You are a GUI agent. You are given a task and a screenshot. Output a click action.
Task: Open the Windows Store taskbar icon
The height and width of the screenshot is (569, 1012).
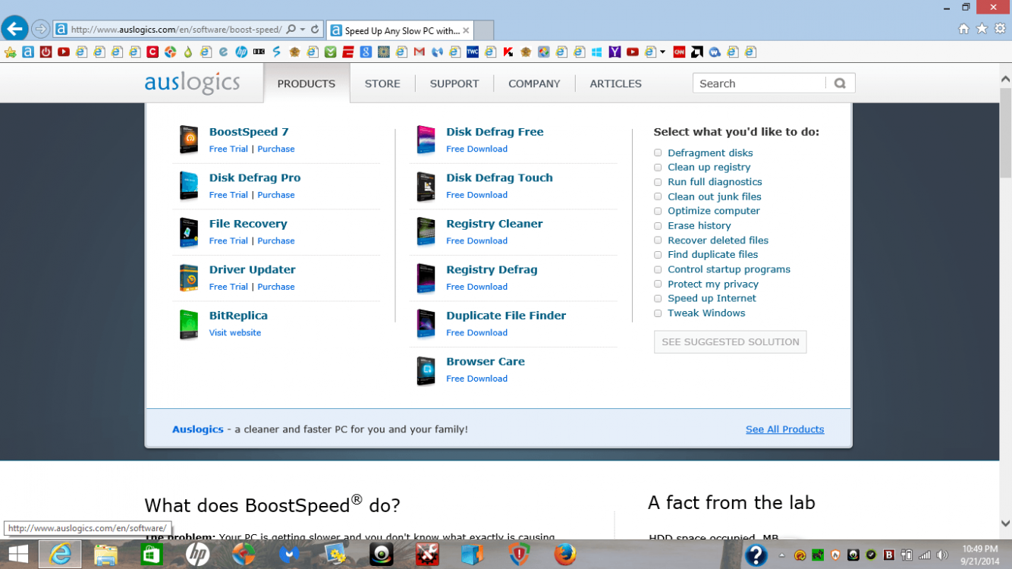coord(152,555)
